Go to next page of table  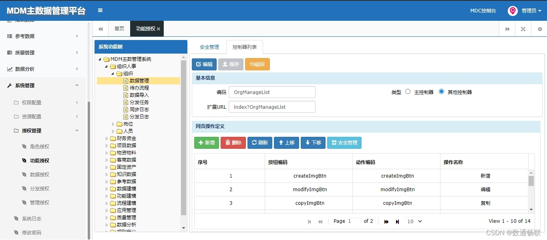[x=386, y=221]
